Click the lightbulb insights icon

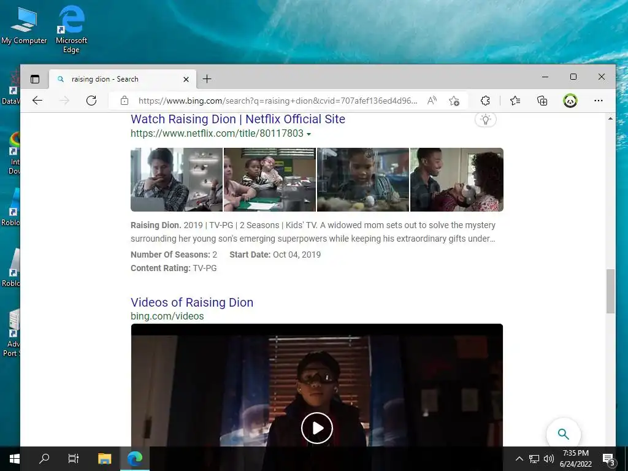(x=486, y=120)
